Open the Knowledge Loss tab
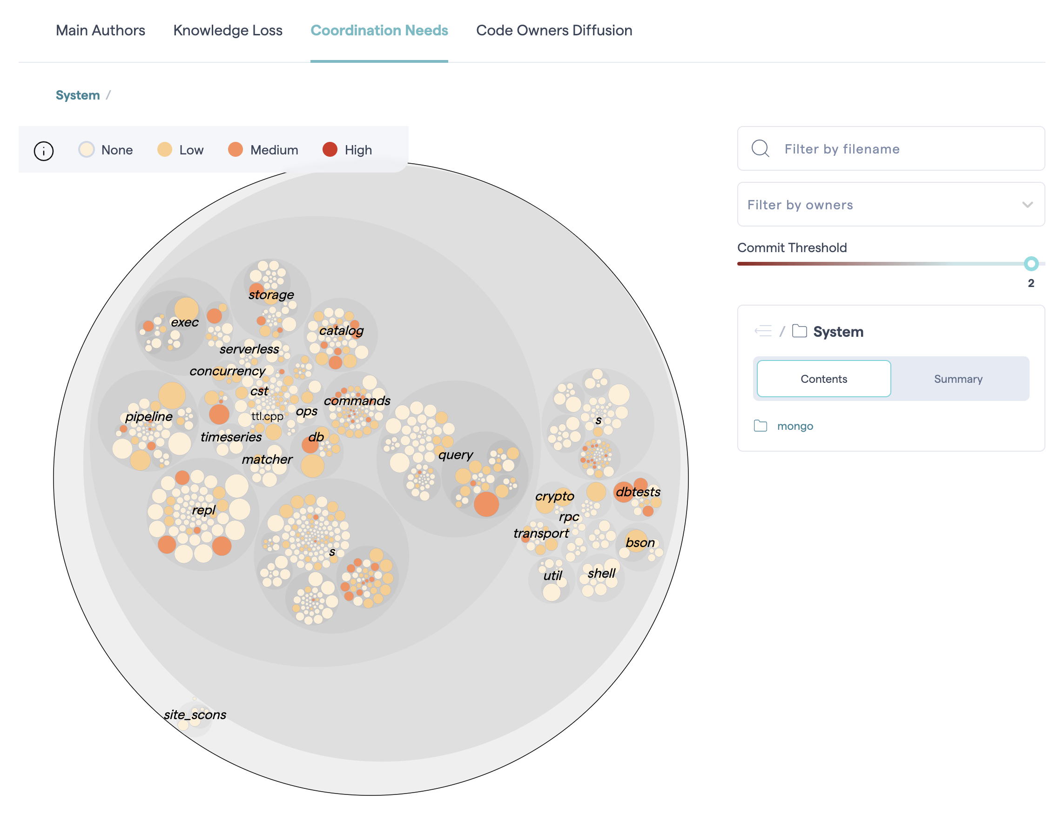The width and height of the screenshot is (1064, 814). [x=228, y=31]
